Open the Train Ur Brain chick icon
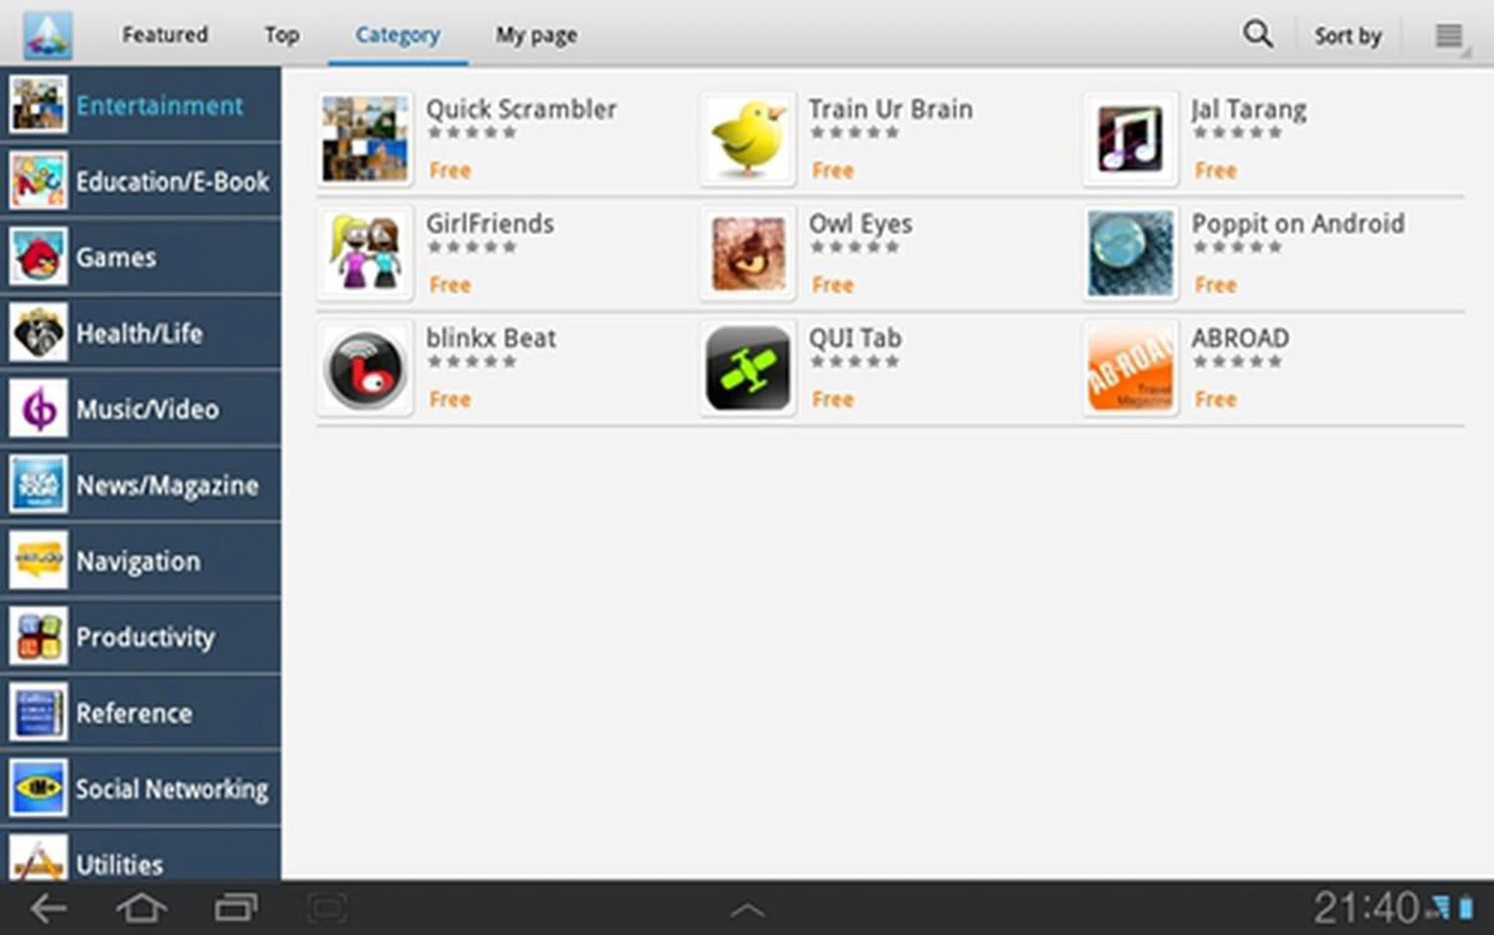 [x=747, y=139]
